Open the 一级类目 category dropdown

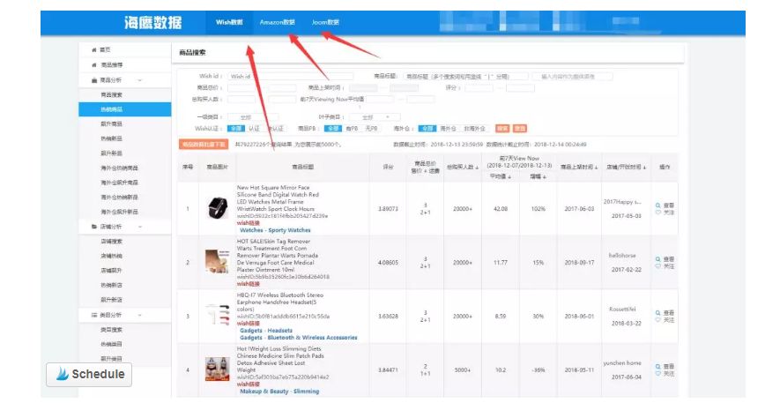point(252,117)
